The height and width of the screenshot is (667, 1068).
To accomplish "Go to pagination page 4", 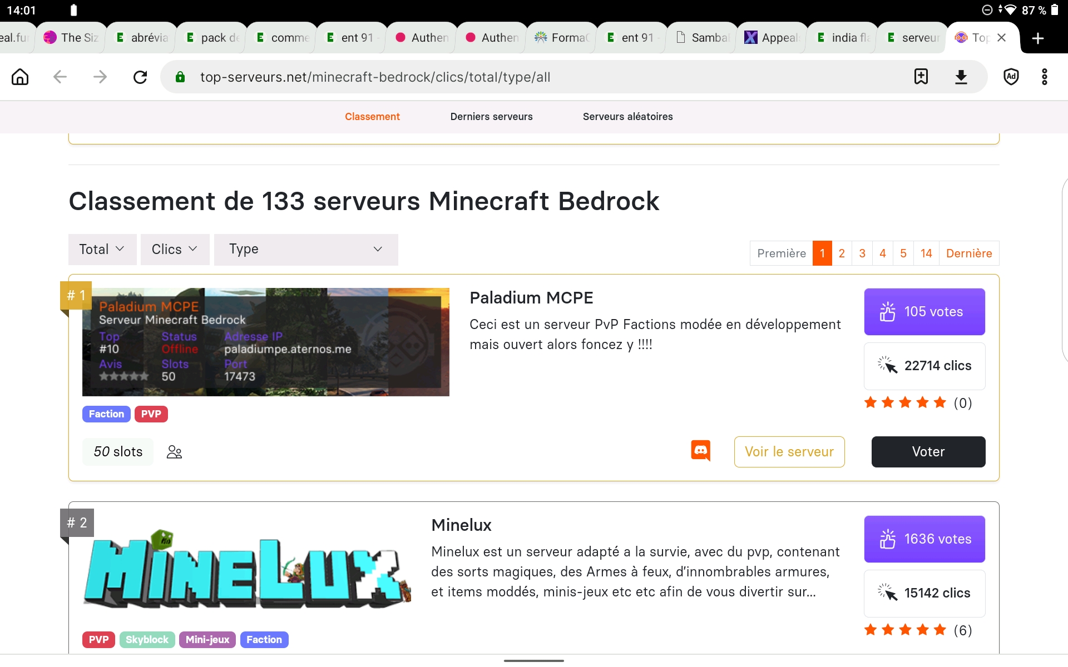I will pos(883,253).
